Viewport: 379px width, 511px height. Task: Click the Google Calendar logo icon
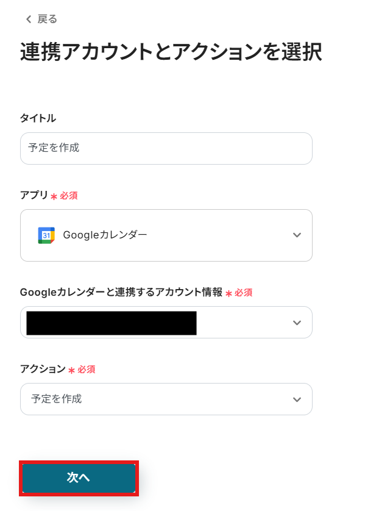coord(46,235)
